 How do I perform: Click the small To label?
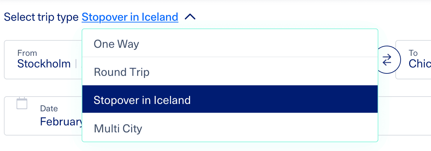coord(413,53)
